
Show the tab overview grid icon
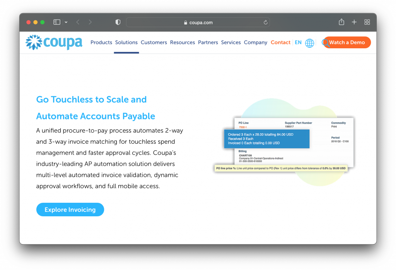tap(367, 22)
